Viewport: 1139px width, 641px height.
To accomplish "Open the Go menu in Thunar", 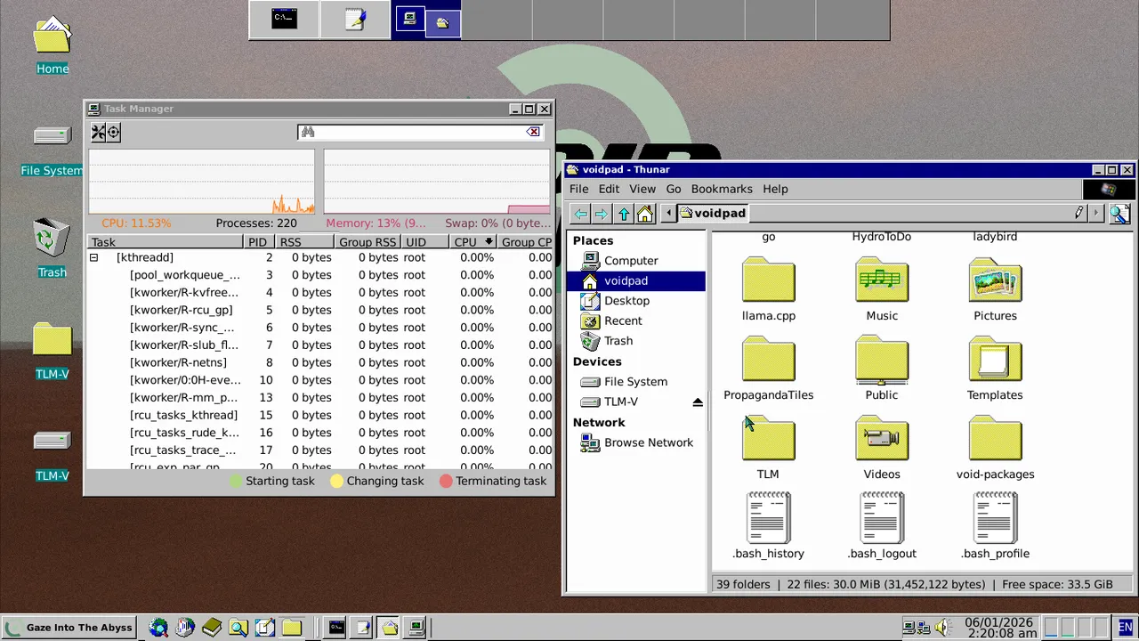I will tap(674, 189).
